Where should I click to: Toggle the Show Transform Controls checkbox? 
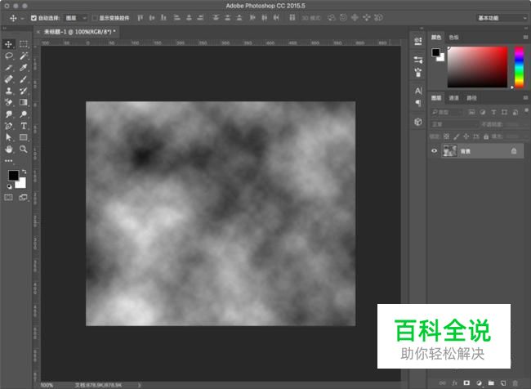point(95,18)
